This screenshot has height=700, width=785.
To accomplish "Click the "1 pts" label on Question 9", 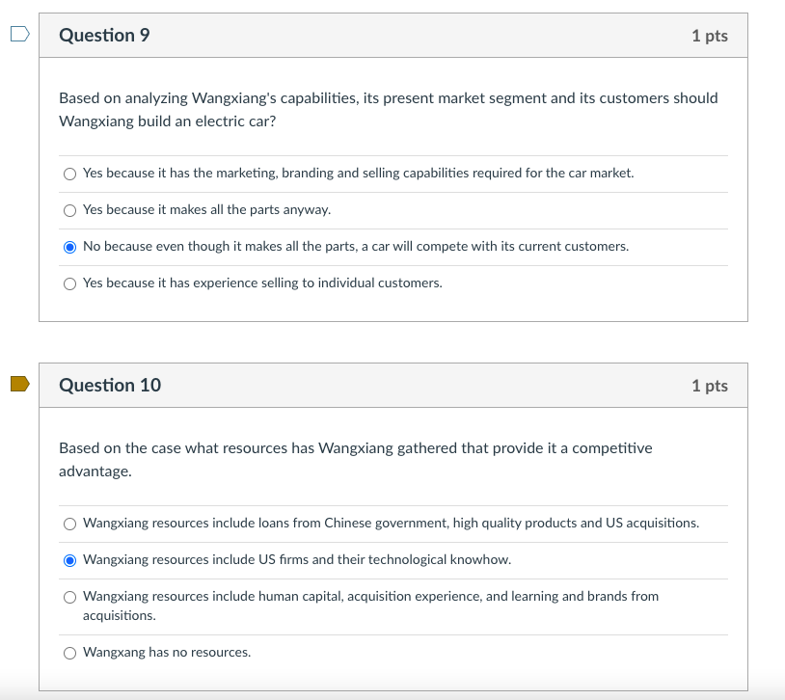I will [712, 34].
